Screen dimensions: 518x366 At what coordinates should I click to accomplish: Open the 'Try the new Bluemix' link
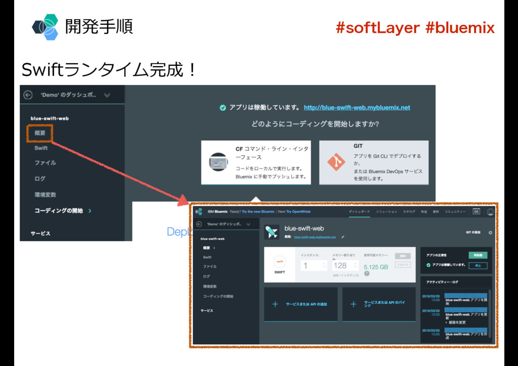[258, 211]
